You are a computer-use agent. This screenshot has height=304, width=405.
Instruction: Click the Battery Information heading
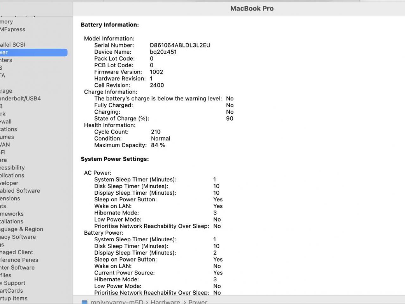pyautogui.click(x=110, y=25)
